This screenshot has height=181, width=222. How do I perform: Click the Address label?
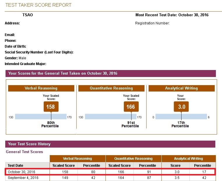12,23
